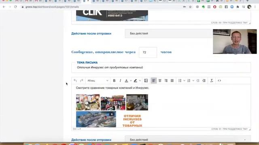Select the cosmetics image in the editor
The image size is (259, 145).
(x=113, y=102)
